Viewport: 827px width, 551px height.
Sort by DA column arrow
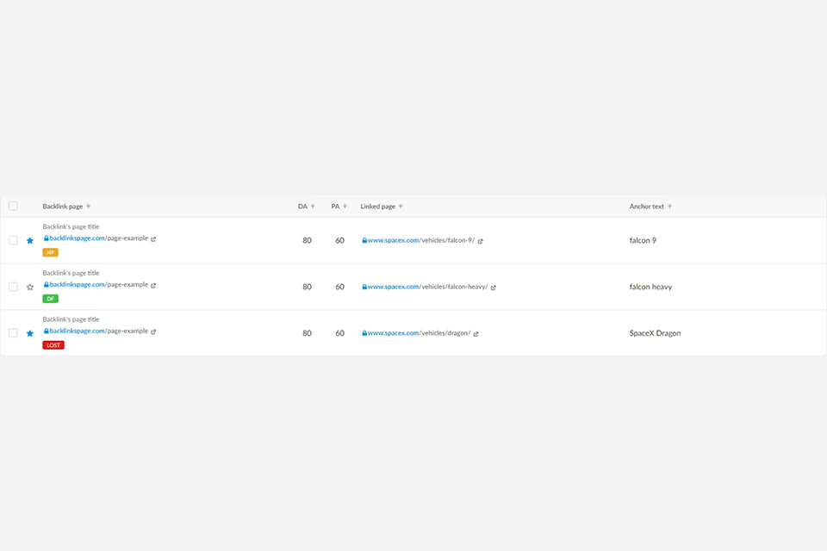[313, 206]
